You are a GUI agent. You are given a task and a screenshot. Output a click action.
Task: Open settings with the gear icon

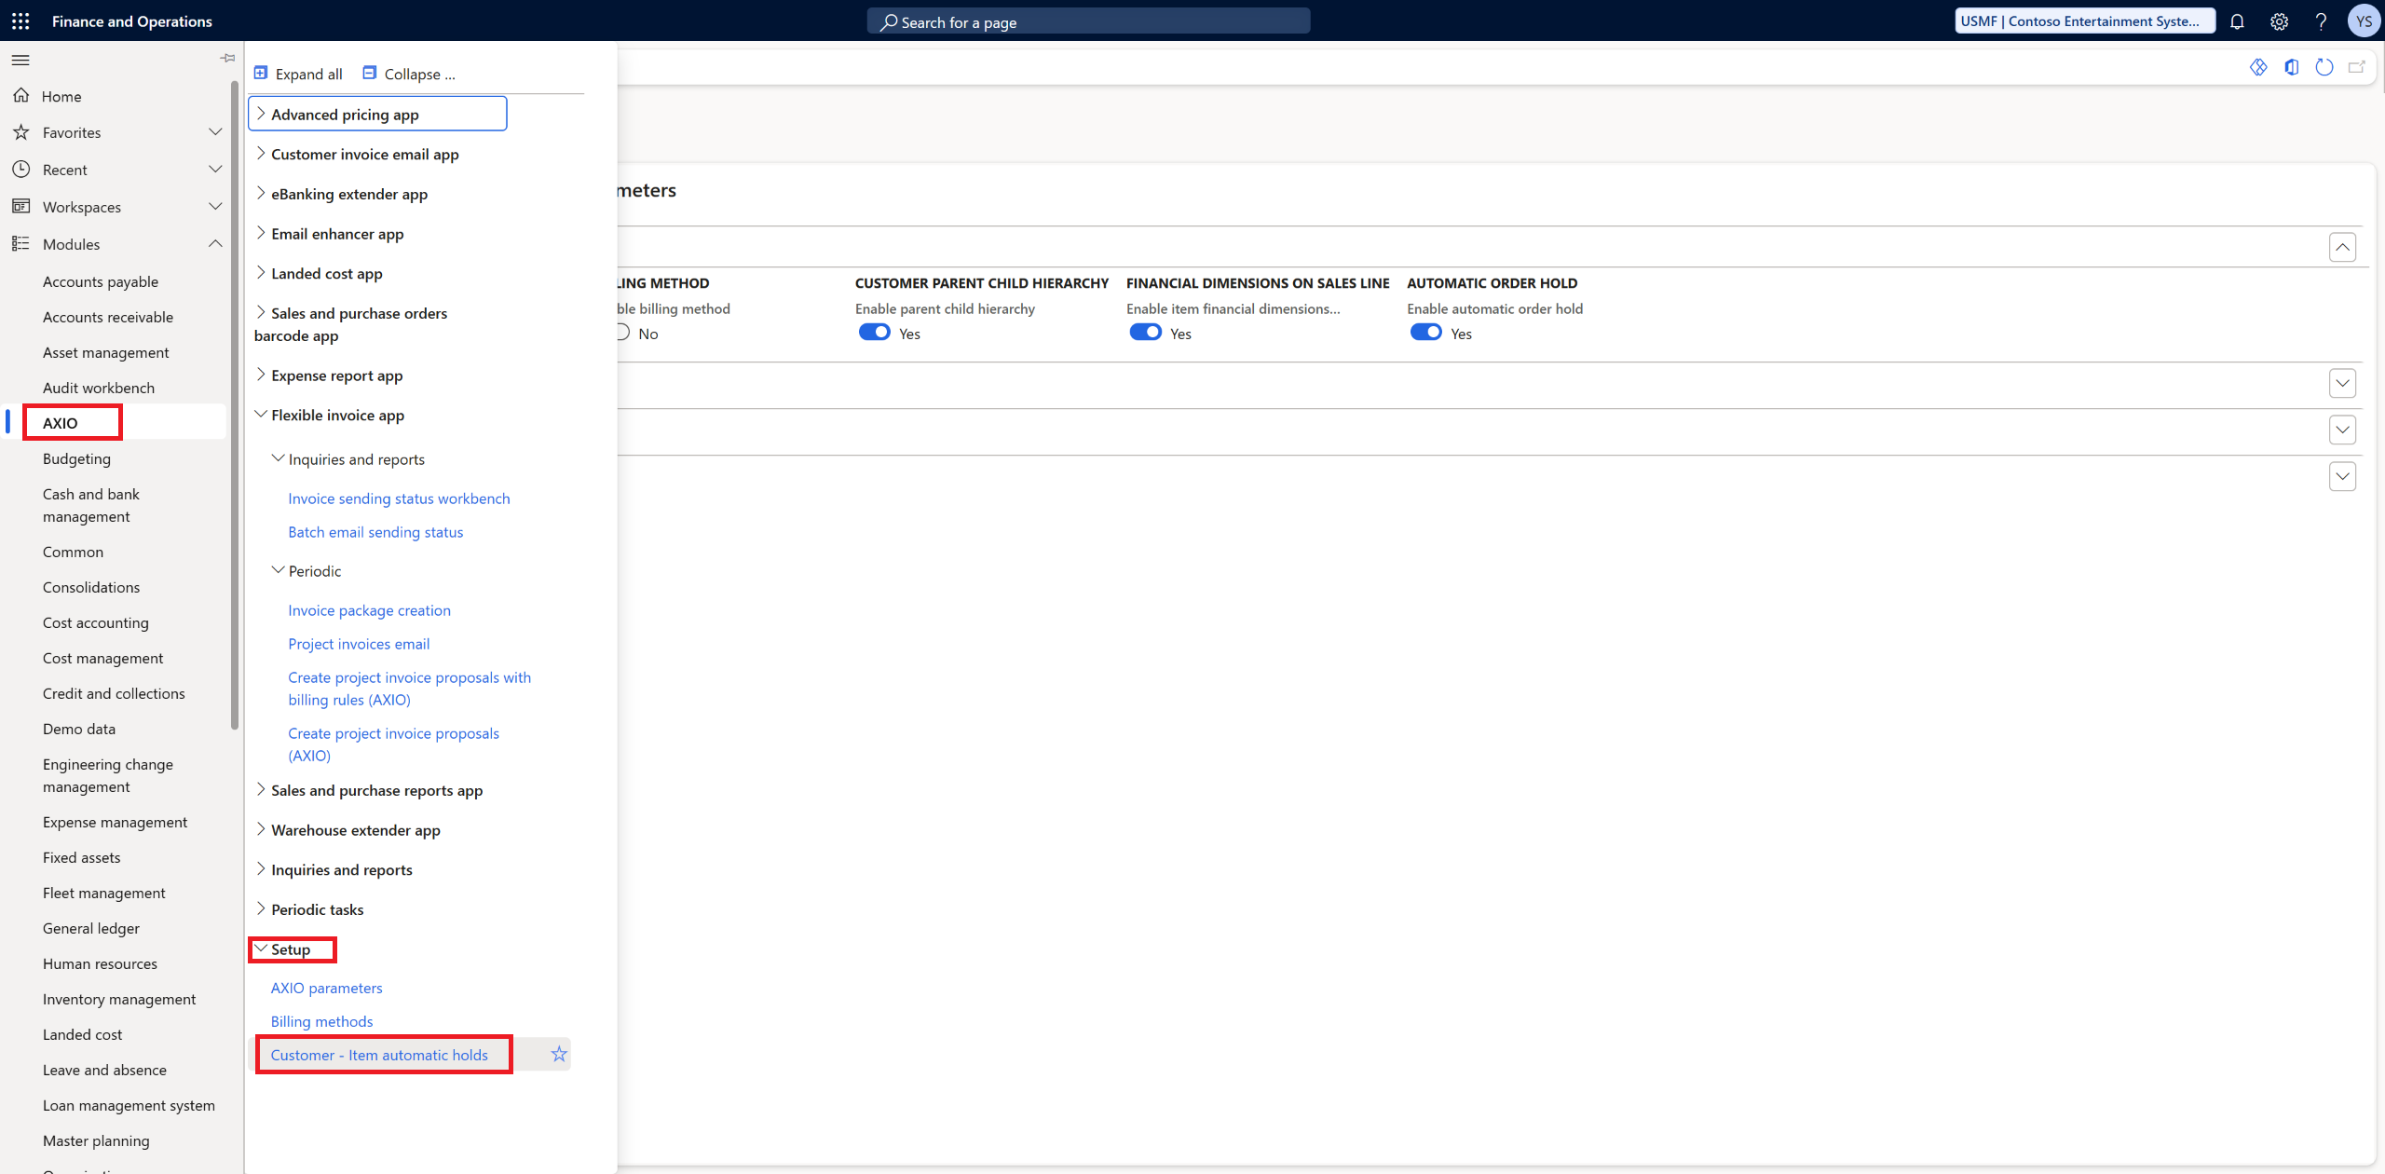(x=2280, y=21)
